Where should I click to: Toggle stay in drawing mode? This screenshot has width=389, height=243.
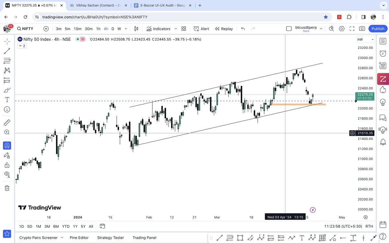7,156
